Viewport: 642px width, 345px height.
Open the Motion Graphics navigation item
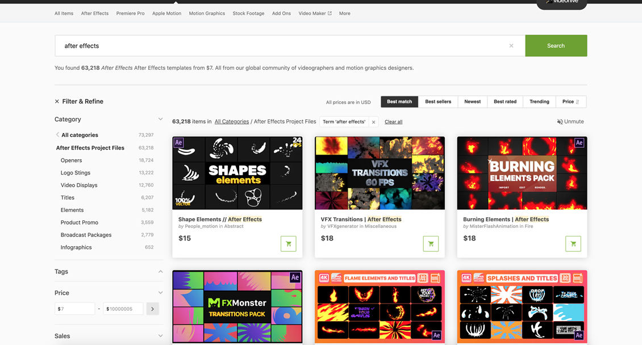coord(207,14)
